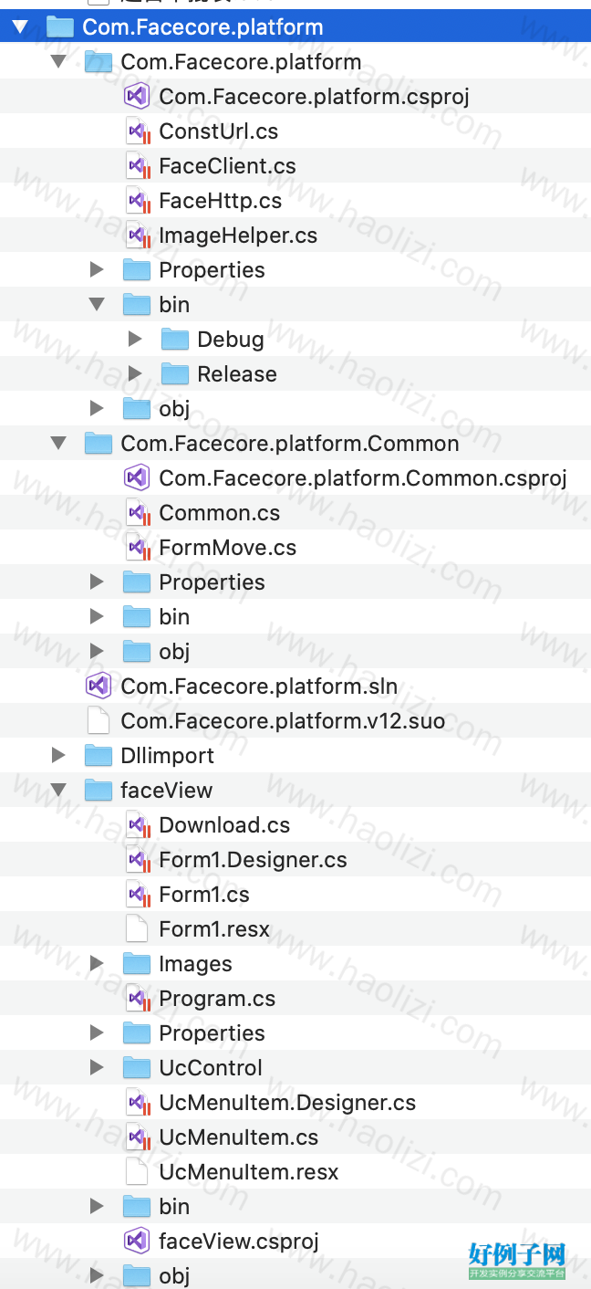Select the Com.Facecore.platform.sln solution icon
The width and height of the screenshot is (591, 1289).
point(98,686)
